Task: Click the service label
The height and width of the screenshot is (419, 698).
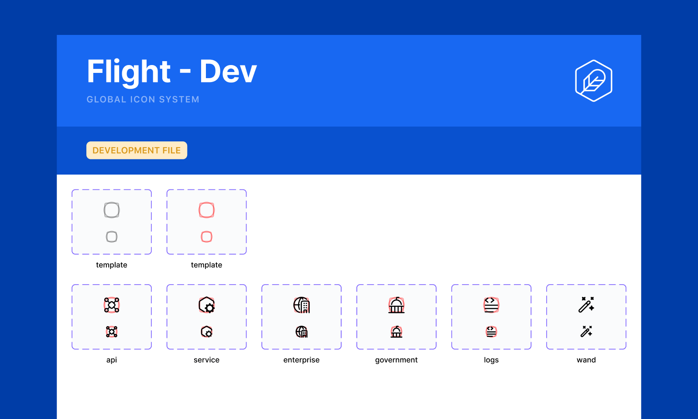Action: point(207,360)
